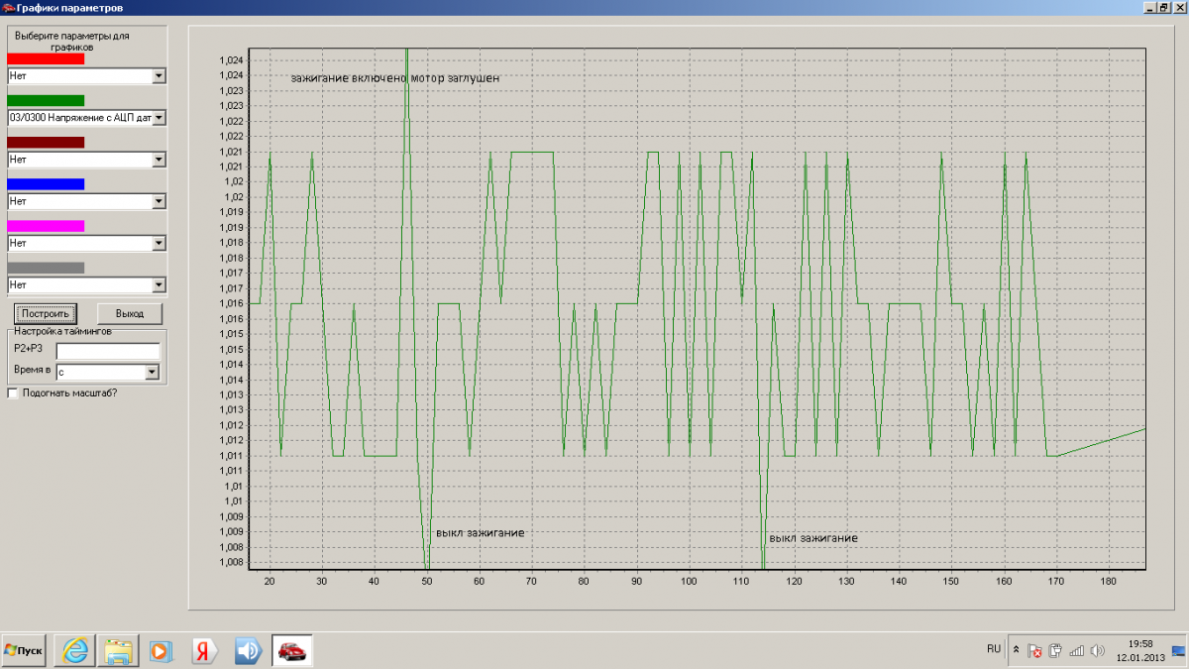Open the Yandex taskbar icon
Screen dimensions: 1189x669
204,651
